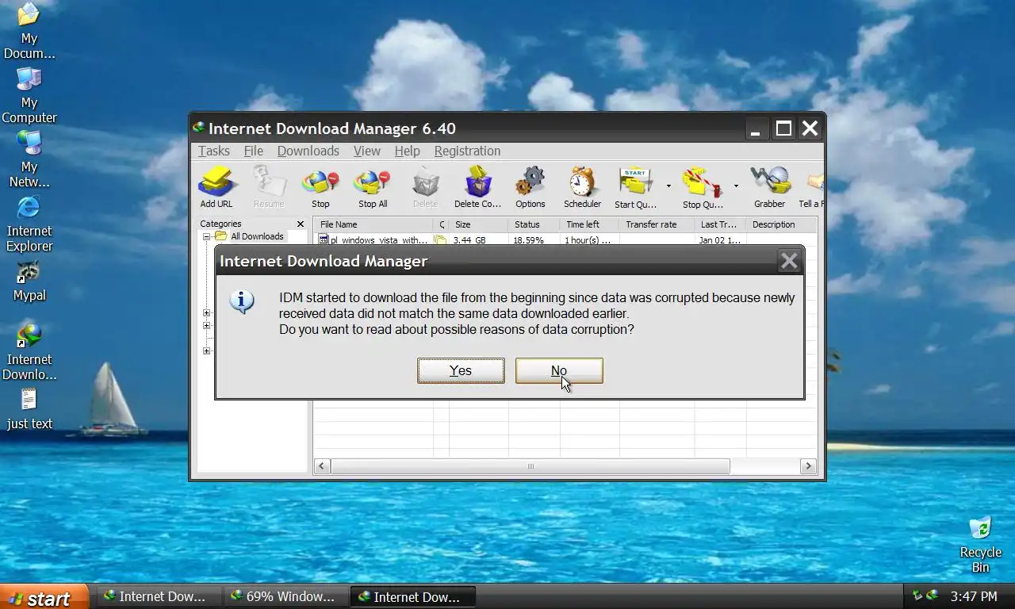Sort by the Transfer rate column header

(657, 224)
